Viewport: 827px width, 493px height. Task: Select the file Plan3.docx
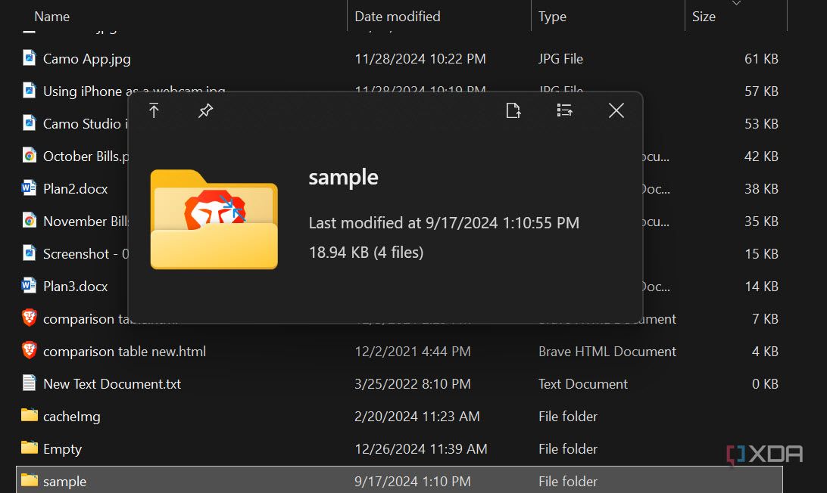pyautogui.click(x=76, y=287)
